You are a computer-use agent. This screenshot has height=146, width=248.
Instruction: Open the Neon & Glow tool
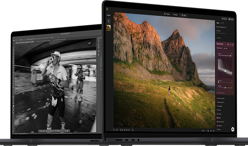point(220,122)
